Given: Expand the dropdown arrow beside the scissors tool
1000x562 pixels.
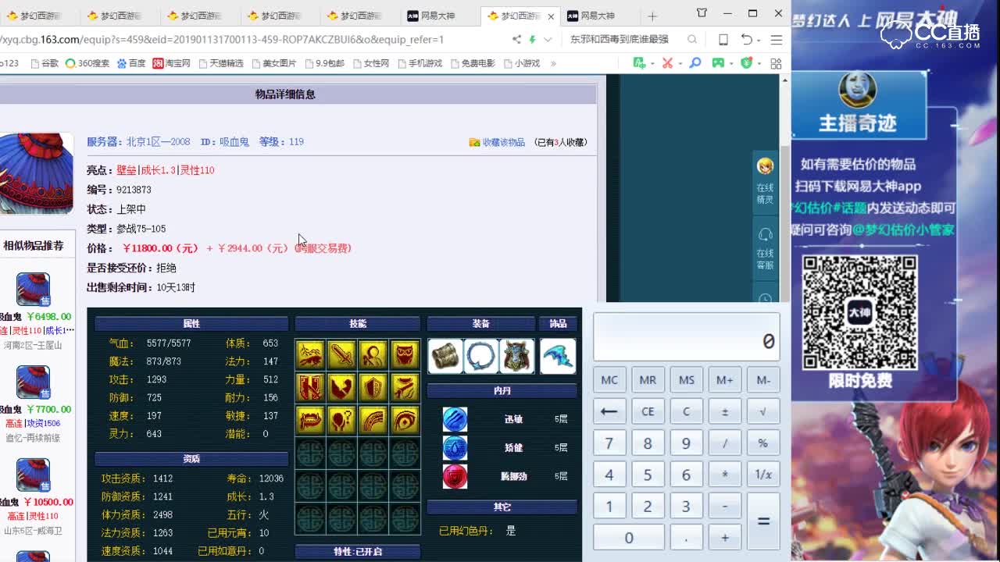Looking at the screenshot, I should tap(680, 63).
